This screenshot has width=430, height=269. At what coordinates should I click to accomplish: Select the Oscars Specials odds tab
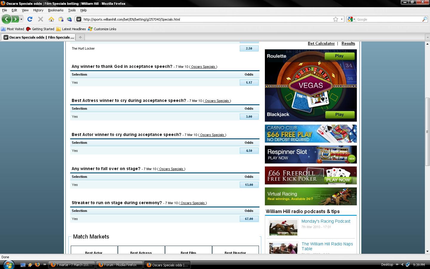click(39, 37)
